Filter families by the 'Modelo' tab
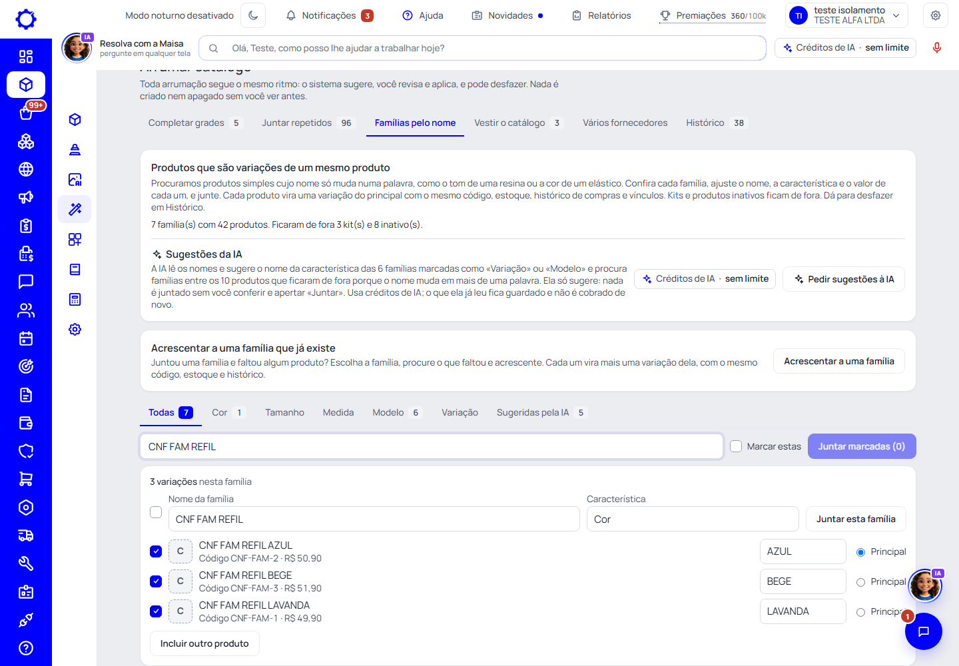959x666 pixels. [x=396, y=412]
